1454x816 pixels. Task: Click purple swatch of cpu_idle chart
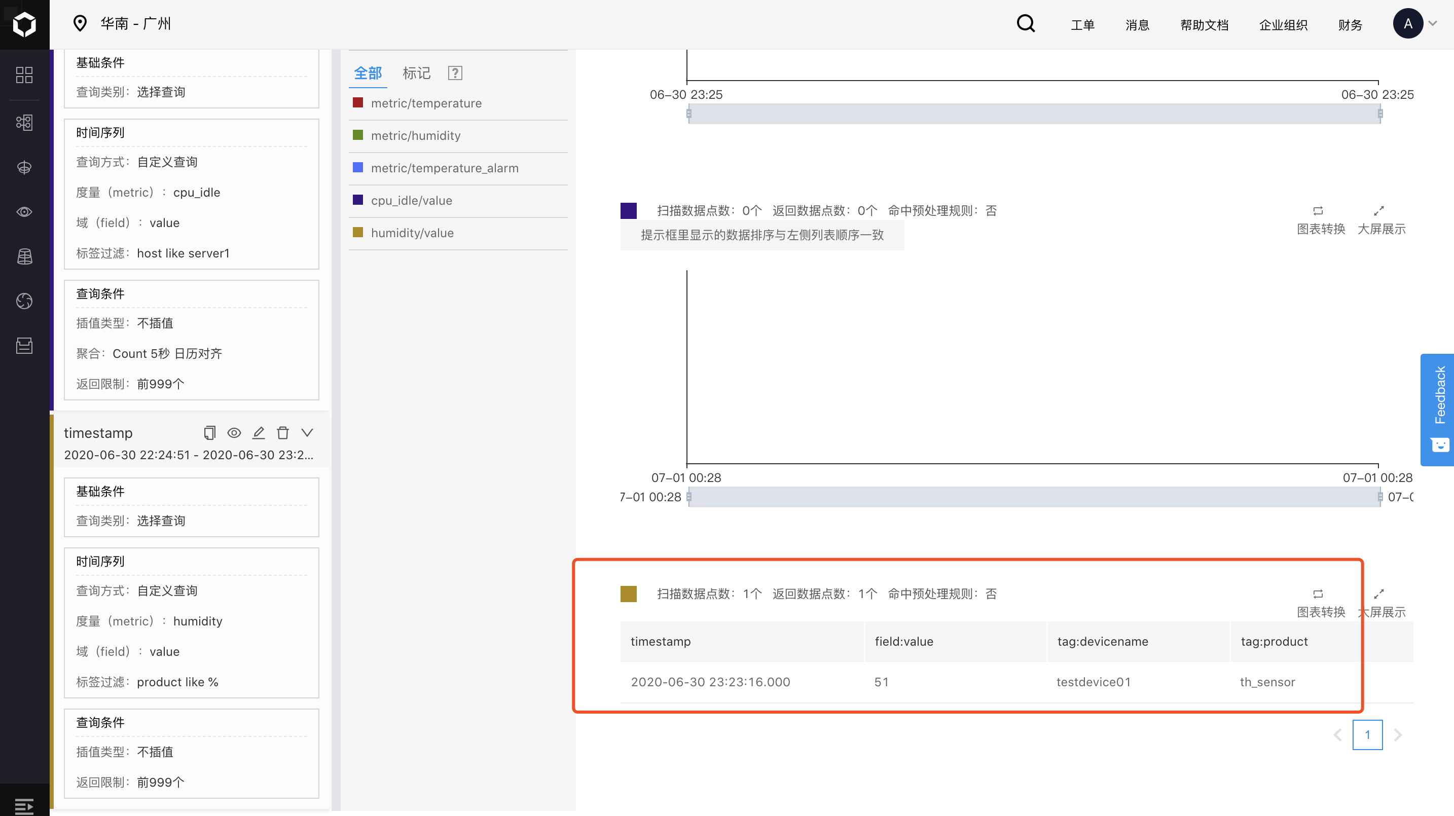[x=628, y=210]
